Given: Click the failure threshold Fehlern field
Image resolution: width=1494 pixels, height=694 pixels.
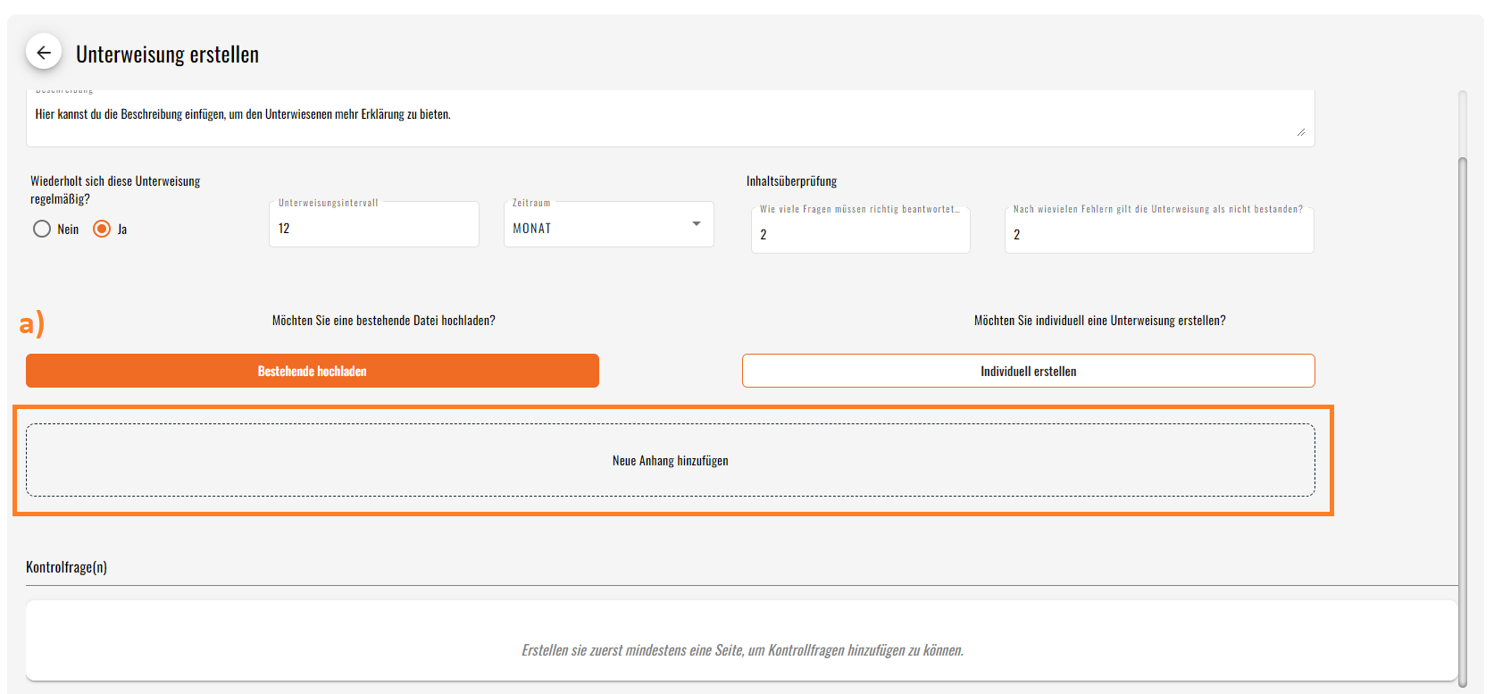Looking at the screenshot, I should point(1158,230).
